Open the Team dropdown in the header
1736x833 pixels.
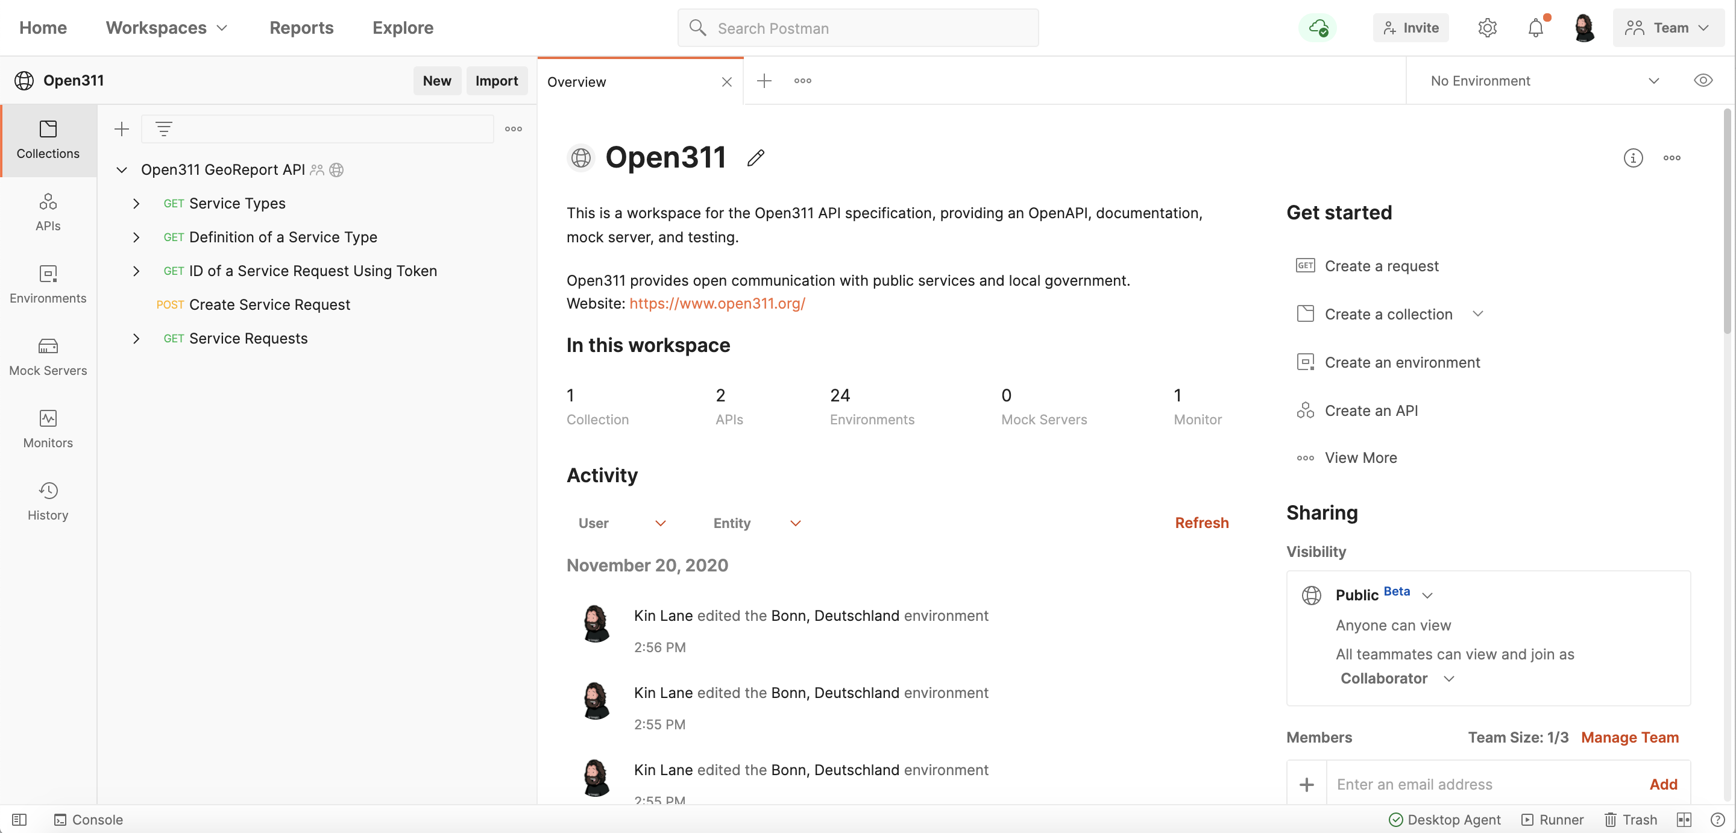click(x=1667, y=28)
